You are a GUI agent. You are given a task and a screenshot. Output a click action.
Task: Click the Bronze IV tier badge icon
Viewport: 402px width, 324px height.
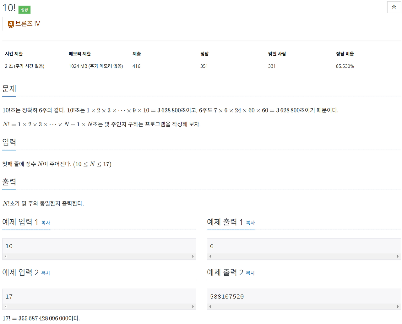pos(10,24)
